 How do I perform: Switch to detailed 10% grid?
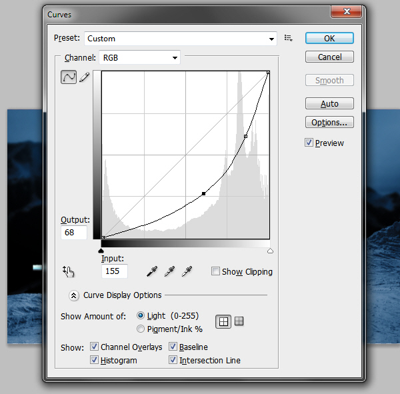click(x=239, y=321)
